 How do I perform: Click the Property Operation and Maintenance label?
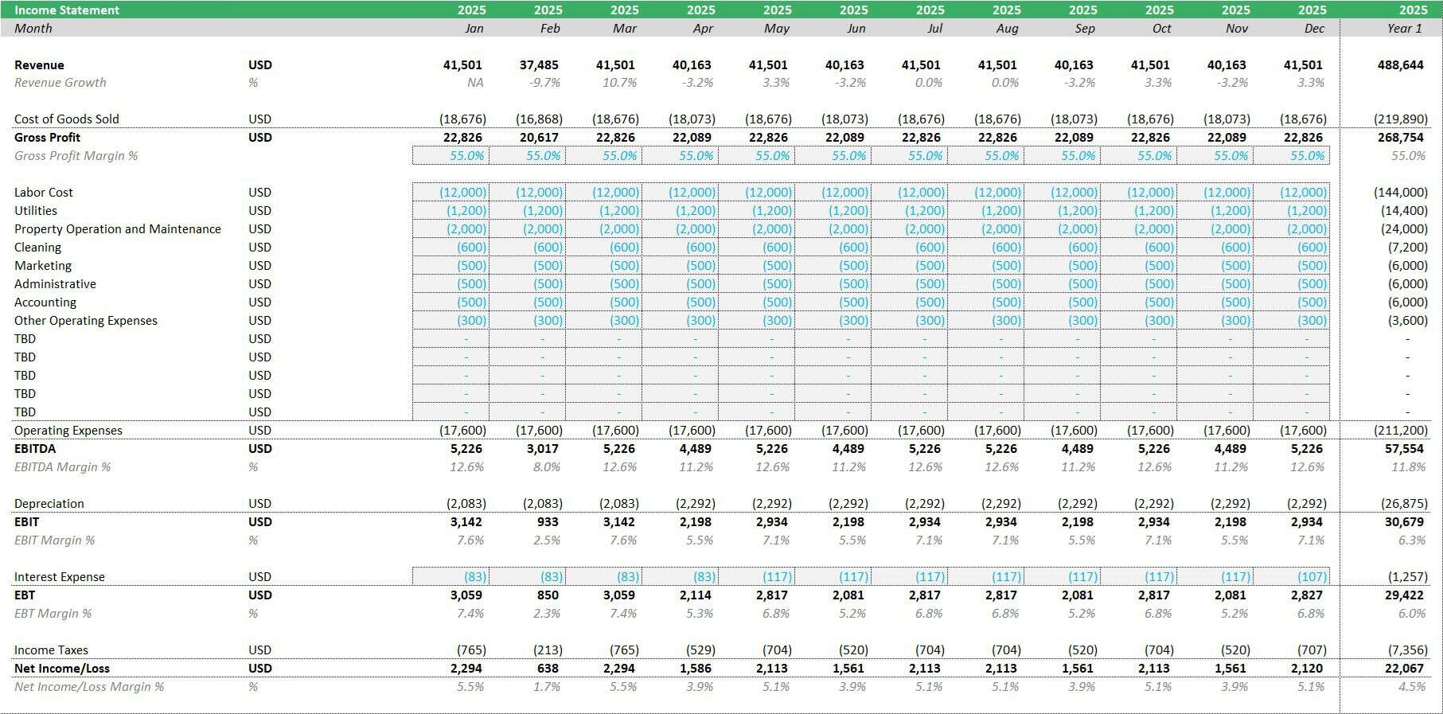(118, 229)
